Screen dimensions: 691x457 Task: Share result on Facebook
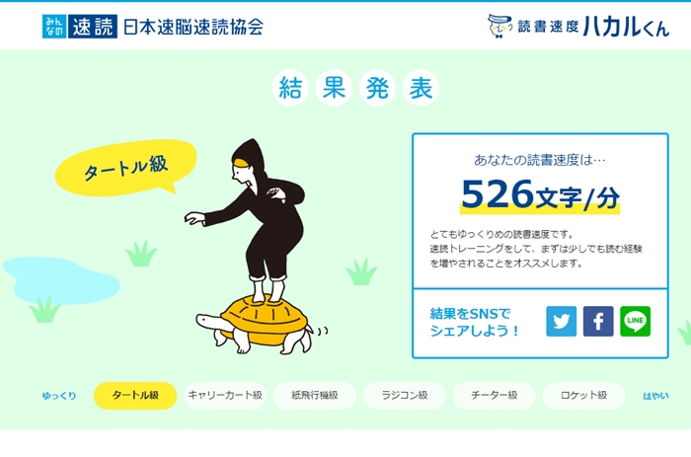click(x=598, y=321)
